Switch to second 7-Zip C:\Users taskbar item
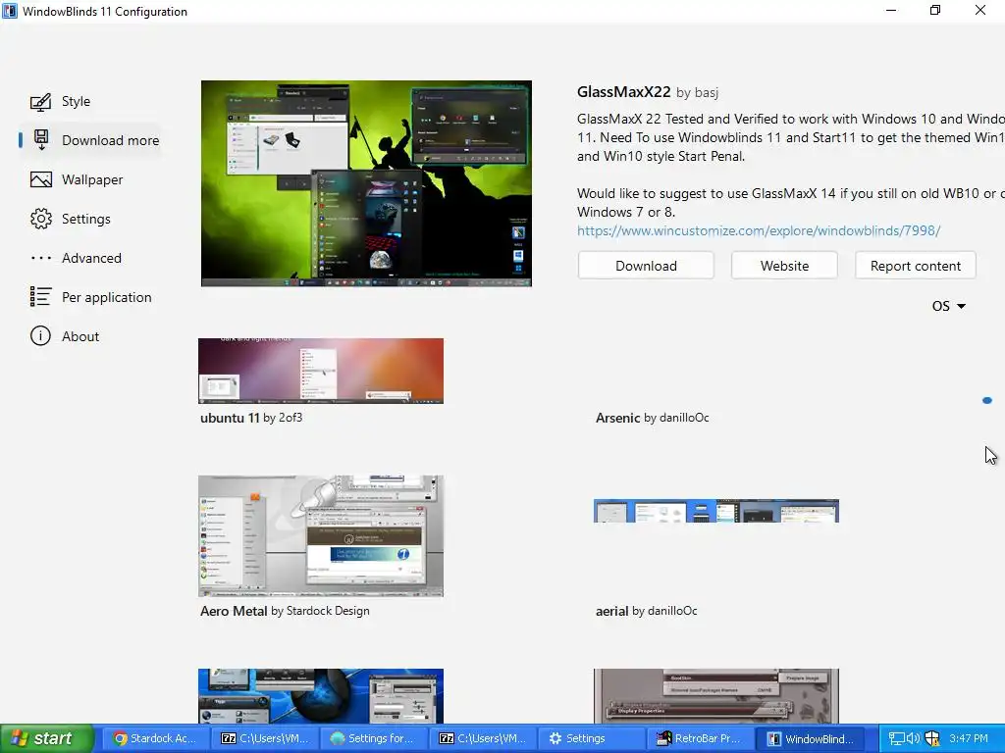1005x753 pixels. tap(483, 739)
